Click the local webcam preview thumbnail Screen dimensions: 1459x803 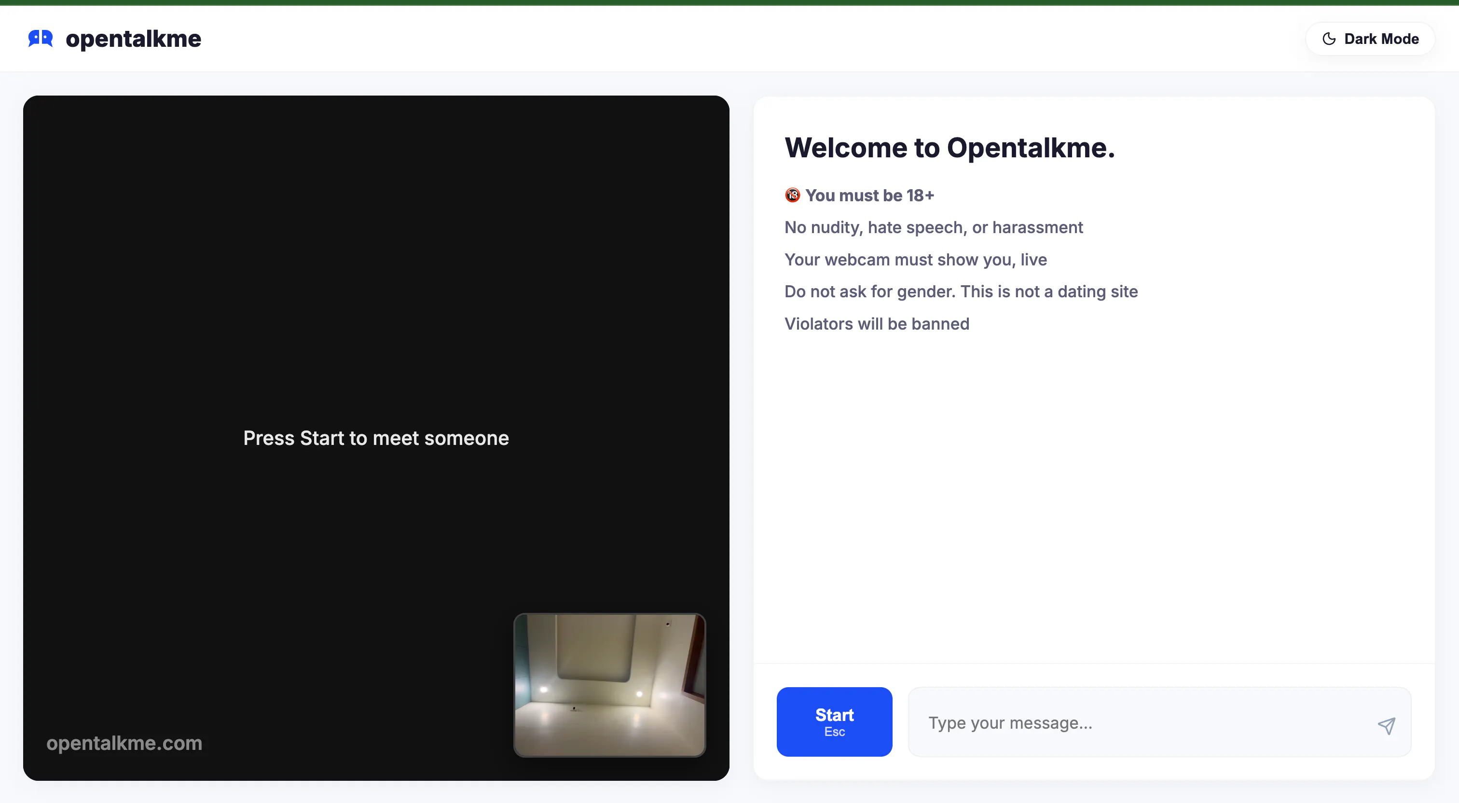point(609,685)
